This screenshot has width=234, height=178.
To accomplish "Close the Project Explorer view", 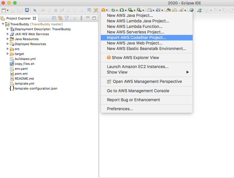I will click(34, 18).
